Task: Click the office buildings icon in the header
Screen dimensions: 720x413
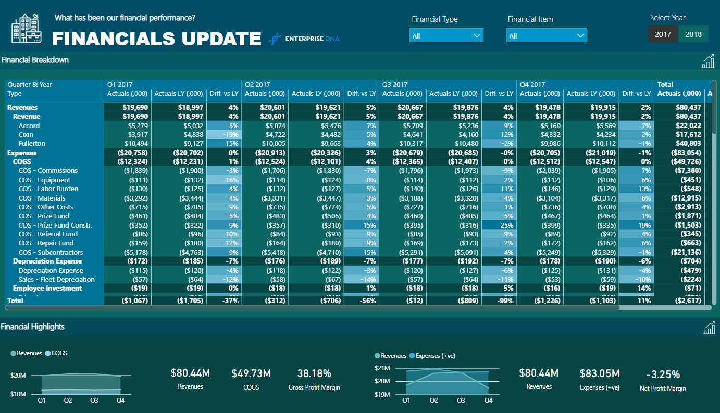Action: 26,29
